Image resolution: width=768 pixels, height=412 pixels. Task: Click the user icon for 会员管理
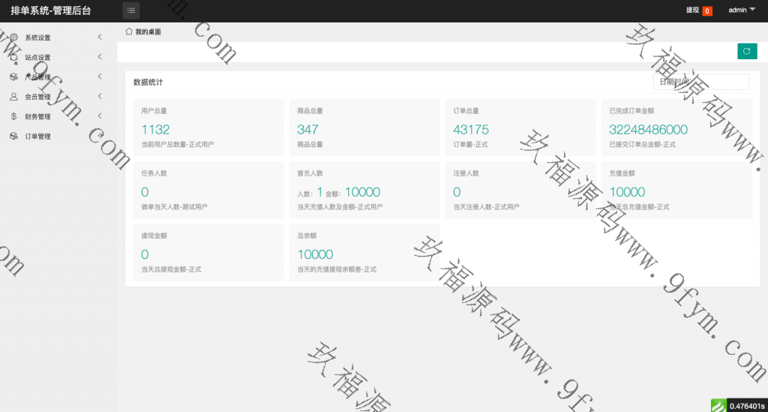click(13, 97)
